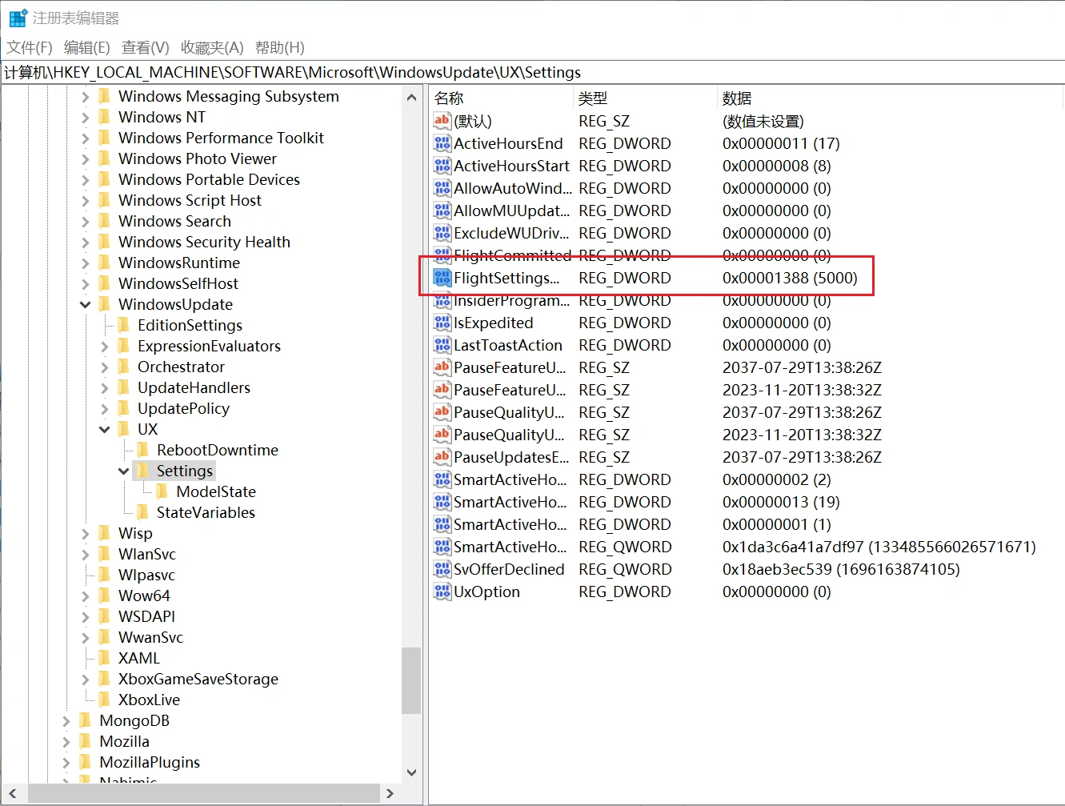Collapse the UX key node
The width and height of the screenshot is (1065, 806).
pos(105,430)
